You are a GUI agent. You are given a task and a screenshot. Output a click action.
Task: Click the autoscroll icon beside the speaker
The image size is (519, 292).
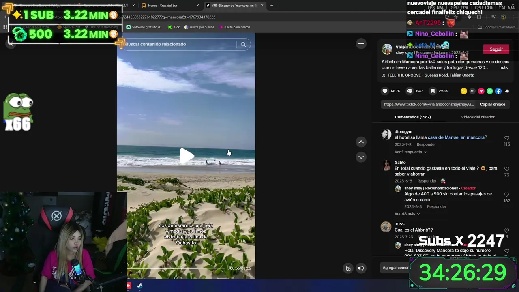click(x=348, y=268)
